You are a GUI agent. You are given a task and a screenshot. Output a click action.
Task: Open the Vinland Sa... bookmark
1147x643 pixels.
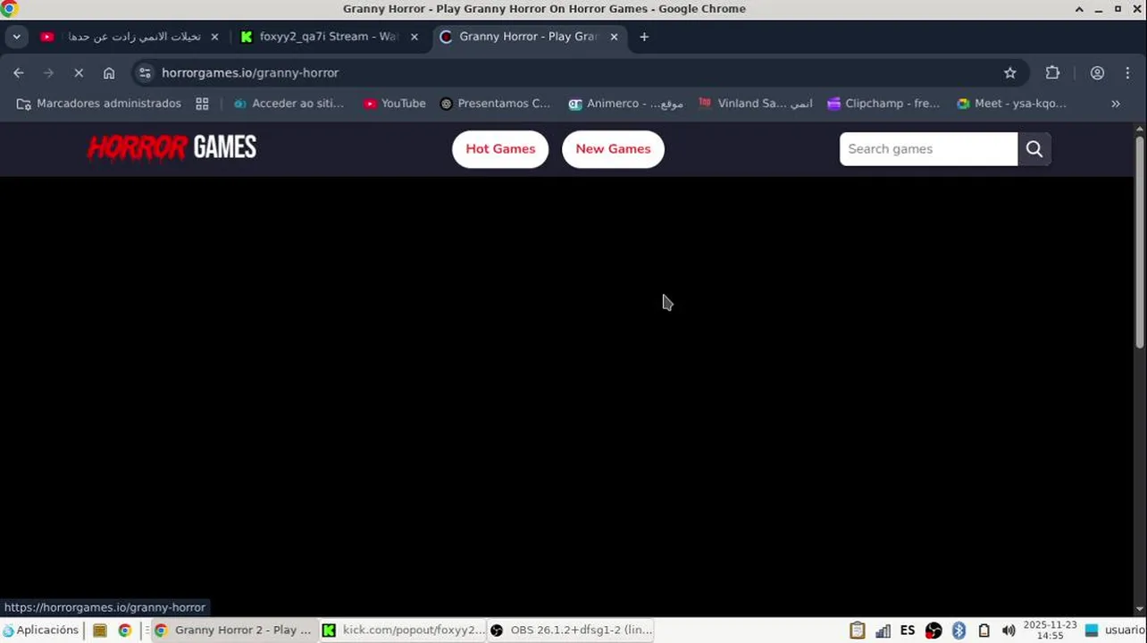click(756, 104)
